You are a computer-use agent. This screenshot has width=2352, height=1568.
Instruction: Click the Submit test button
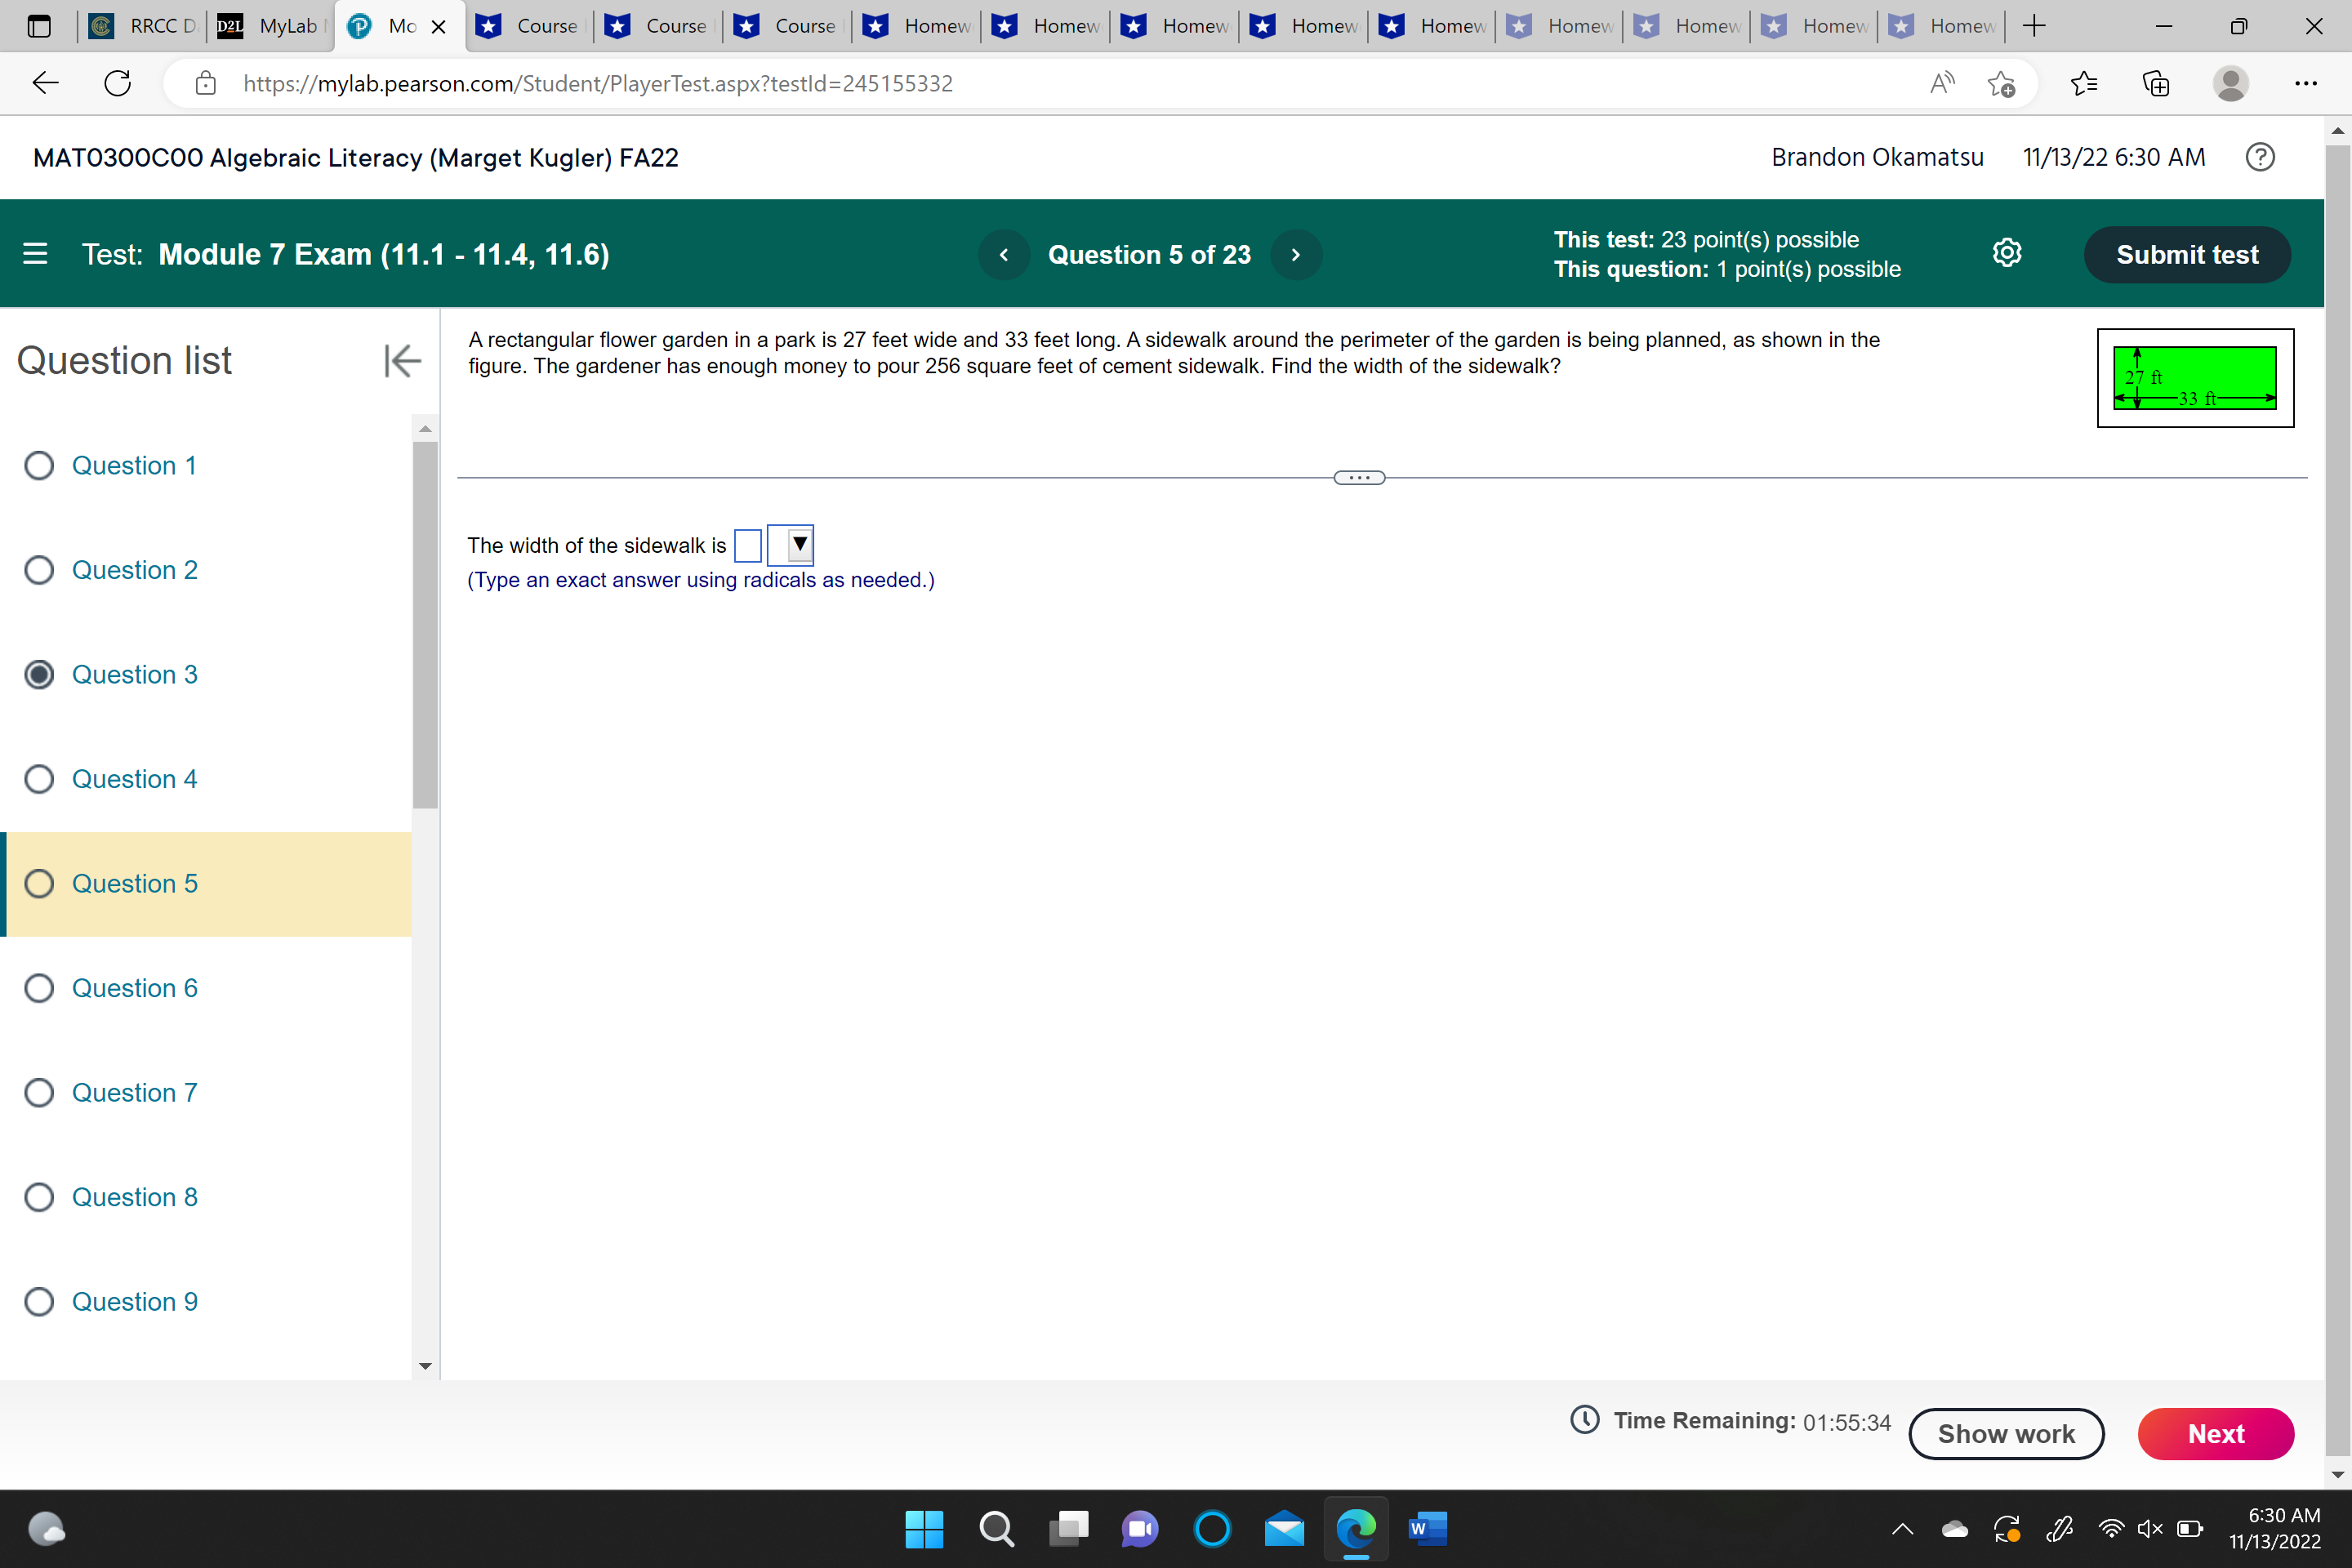[2187, 254]
